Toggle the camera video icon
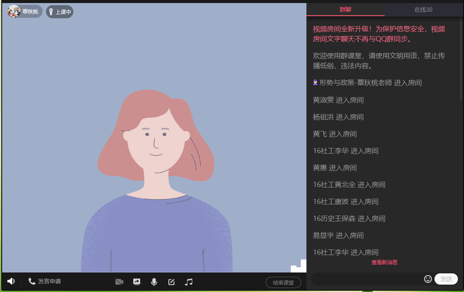464x292 pixels. (x=119, y=282)
